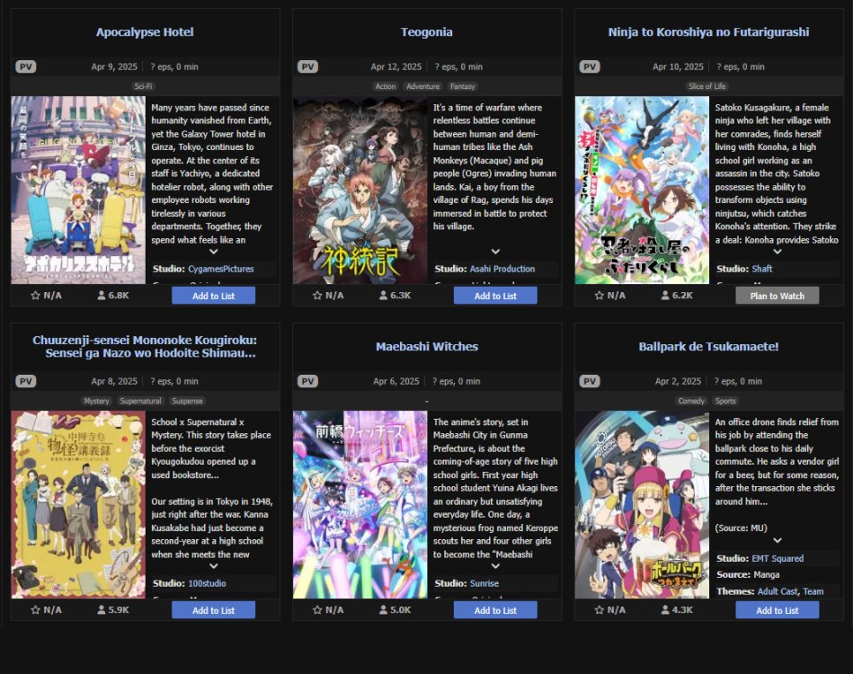
Task: Click the star score icon under Teogonia
Action: tap(317, 296)
